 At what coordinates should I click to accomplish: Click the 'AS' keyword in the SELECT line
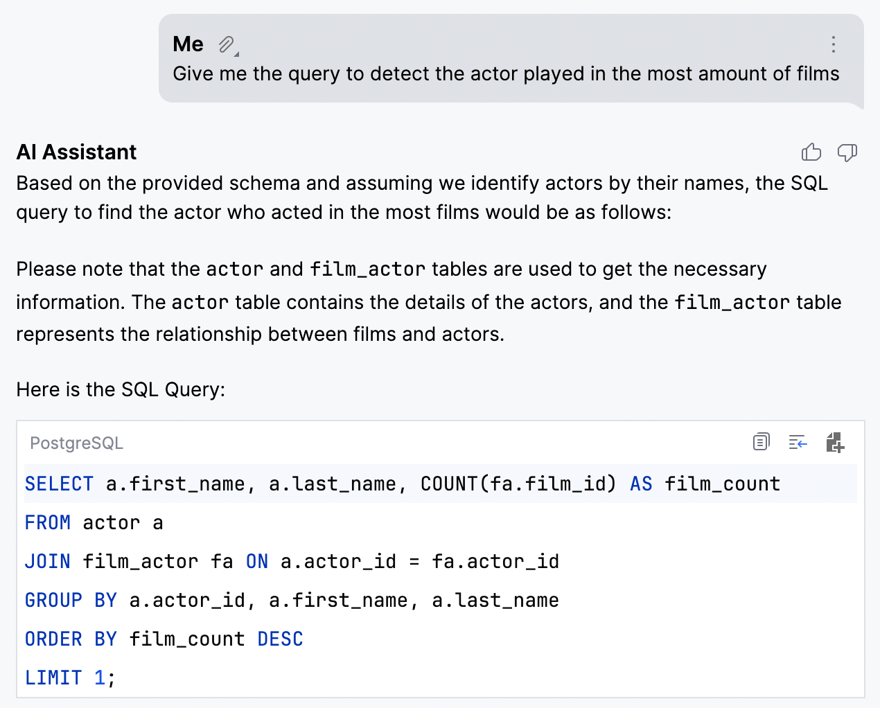click(x=641, y=484)
